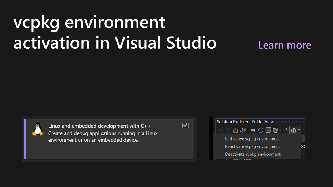
Task: Click the sync with active document icon
Action: pos(253,130)
